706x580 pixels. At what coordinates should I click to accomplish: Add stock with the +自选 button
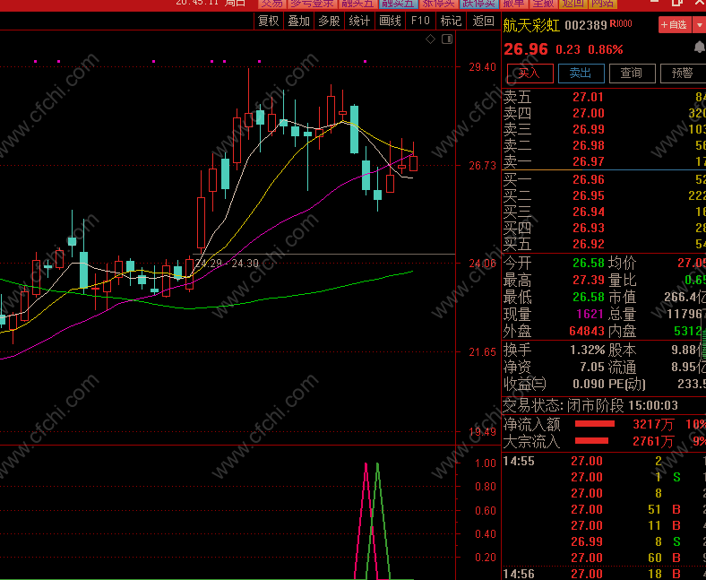coord(674,24)
